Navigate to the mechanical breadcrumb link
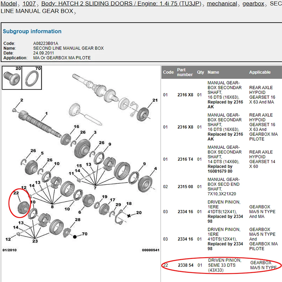The image size is (282, 282). tap(222, 4)
